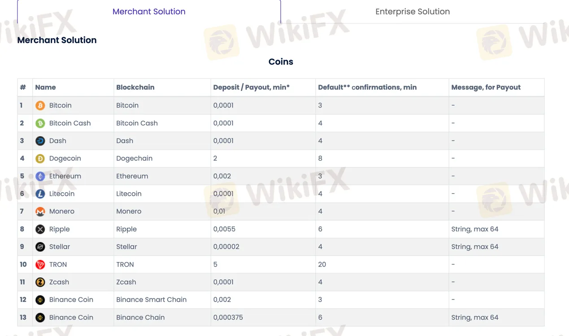Select the Dogecoin icon
The image size is (569, 336).
[40, 158]
